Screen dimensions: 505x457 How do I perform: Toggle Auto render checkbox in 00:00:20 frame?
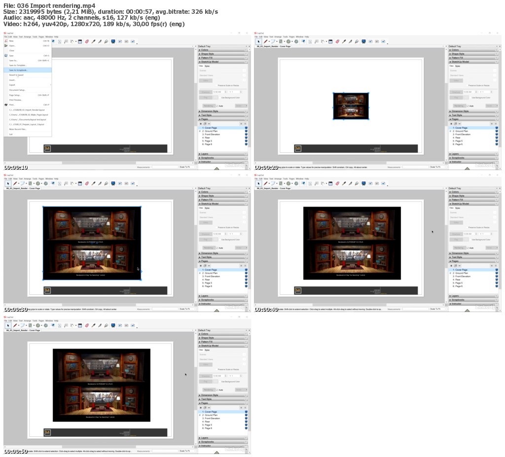click(468, 105)
